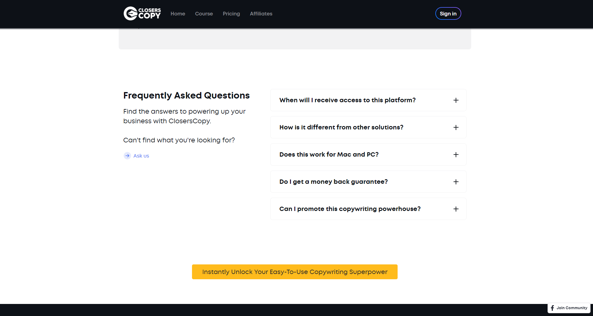The width and height of the screenshot is (593, 316).
Task: Open the Pricing page
Action: point(231,14)
